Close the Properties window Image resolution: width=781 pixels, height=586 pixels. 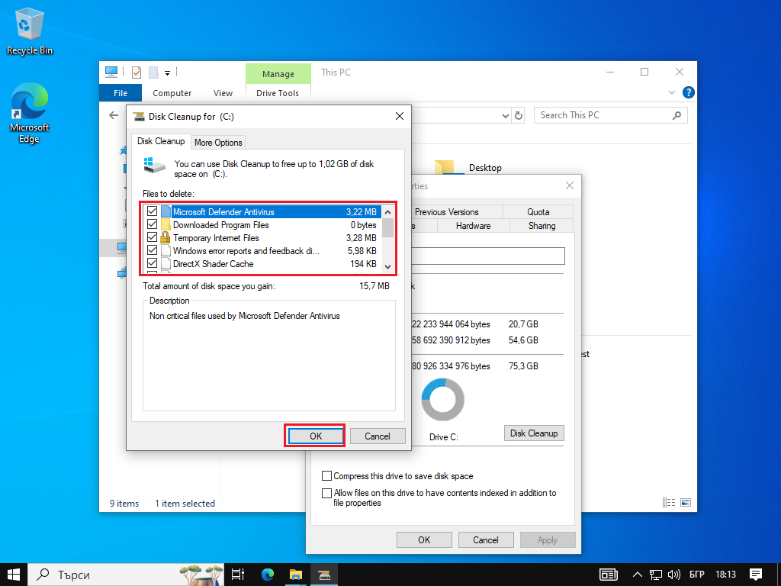tap(570, 185)
